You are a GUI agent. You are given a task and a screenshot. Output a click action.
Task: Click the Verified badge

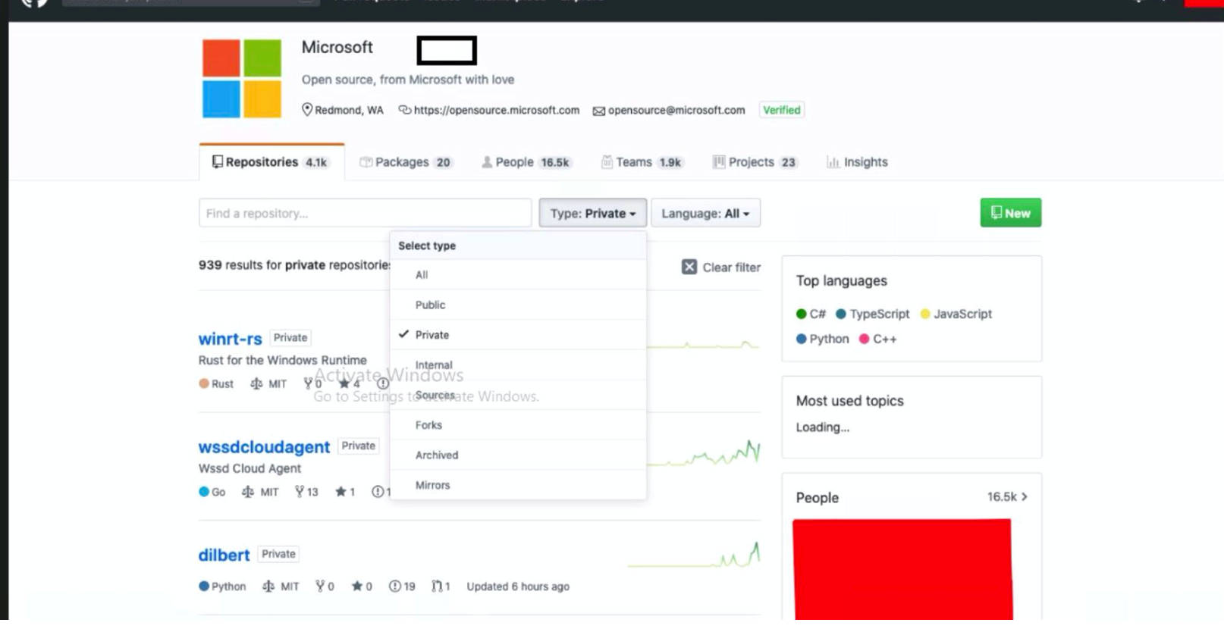tap(782, 110)
